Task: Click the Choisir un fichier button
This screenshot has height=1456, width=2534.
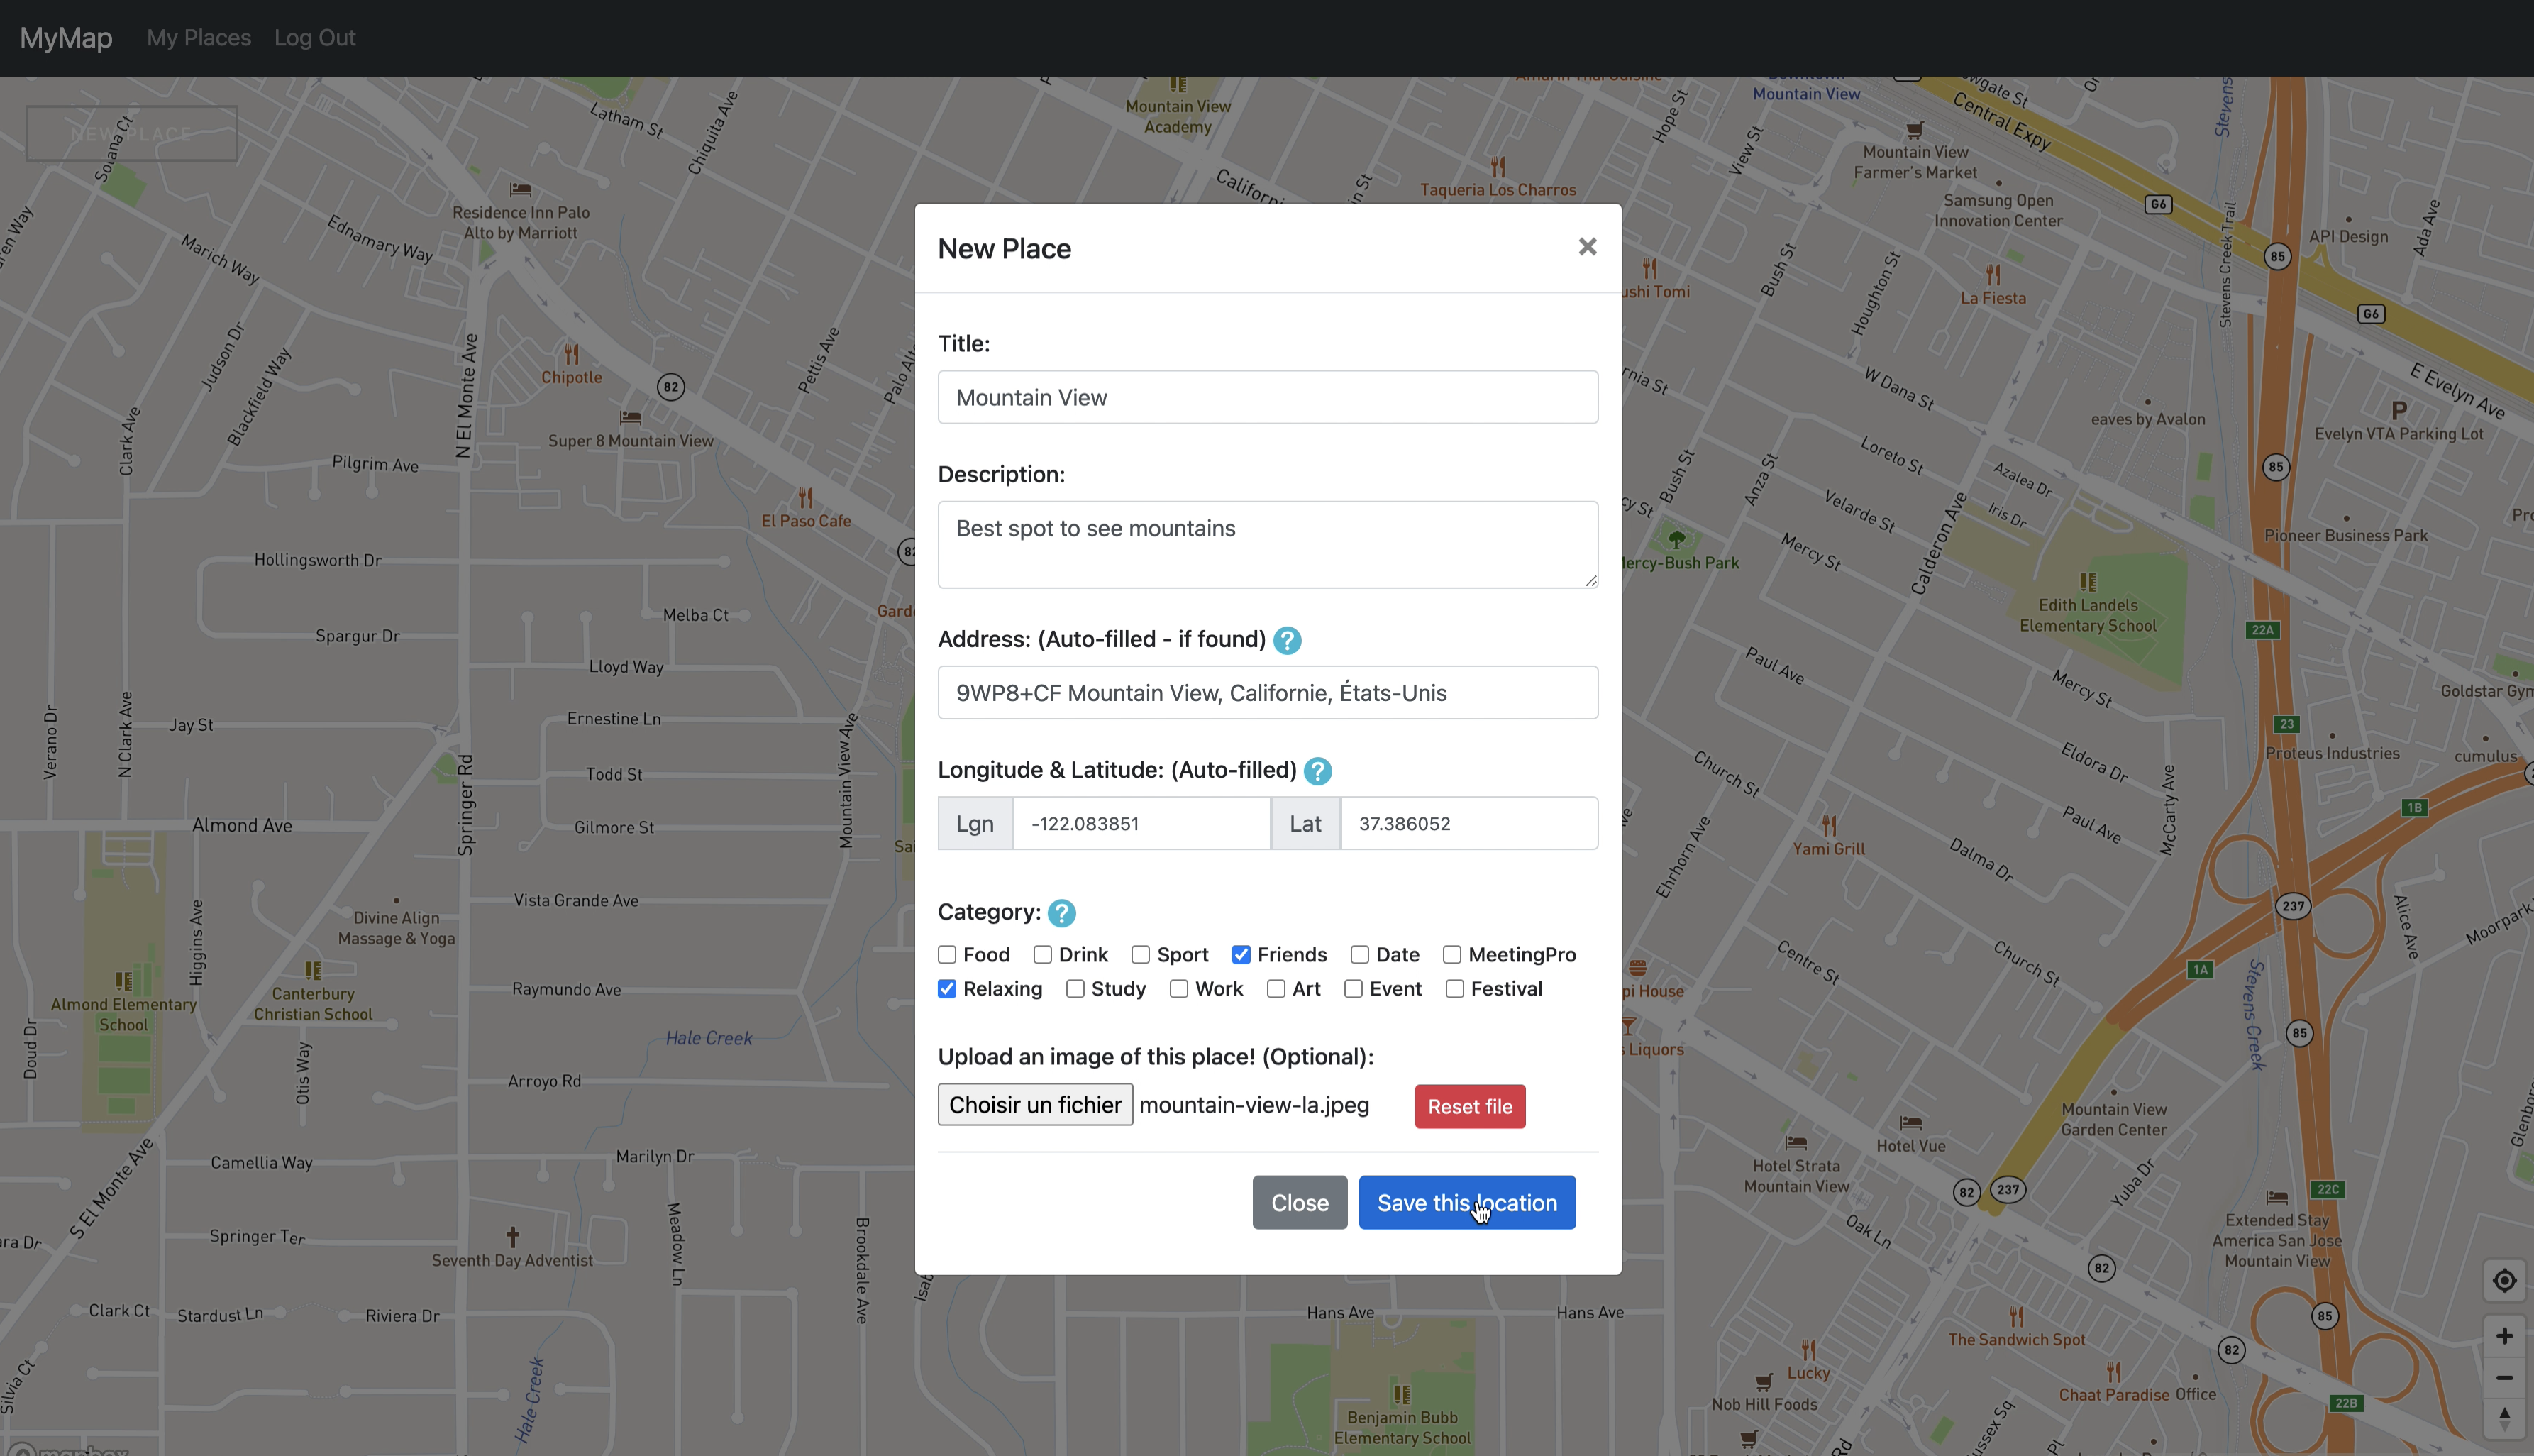Action: (1034, 1105)
